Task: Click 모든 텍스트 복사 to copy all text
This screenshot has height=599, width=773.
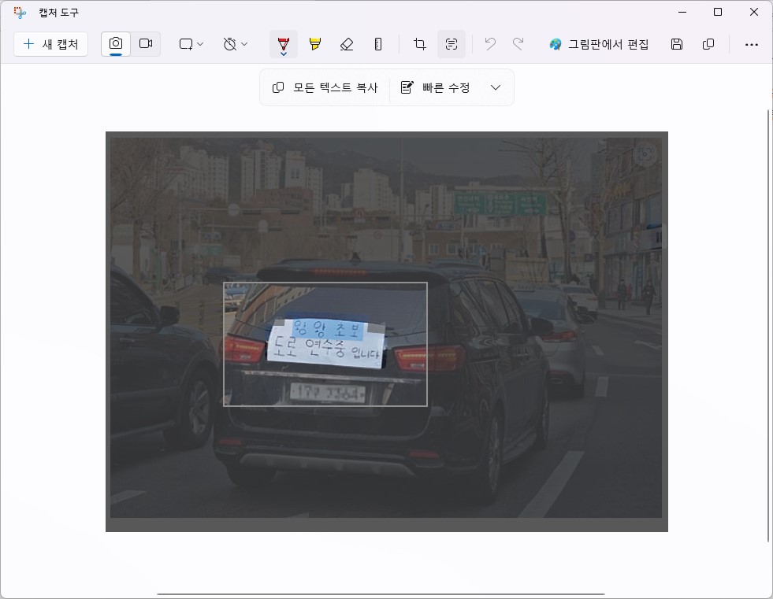Action: point(325,87)
